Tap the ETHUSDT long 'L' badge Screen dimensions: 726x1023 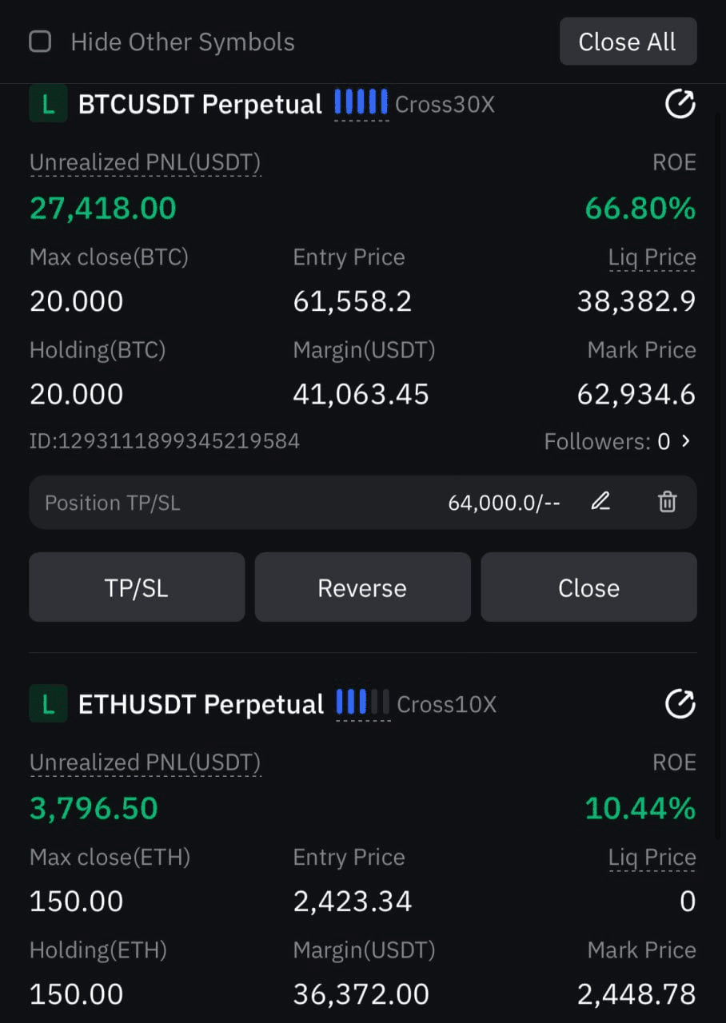click(48, 704)
